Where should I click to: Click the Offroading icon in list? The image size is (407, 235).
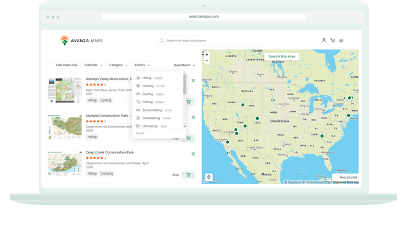[138, 126]
